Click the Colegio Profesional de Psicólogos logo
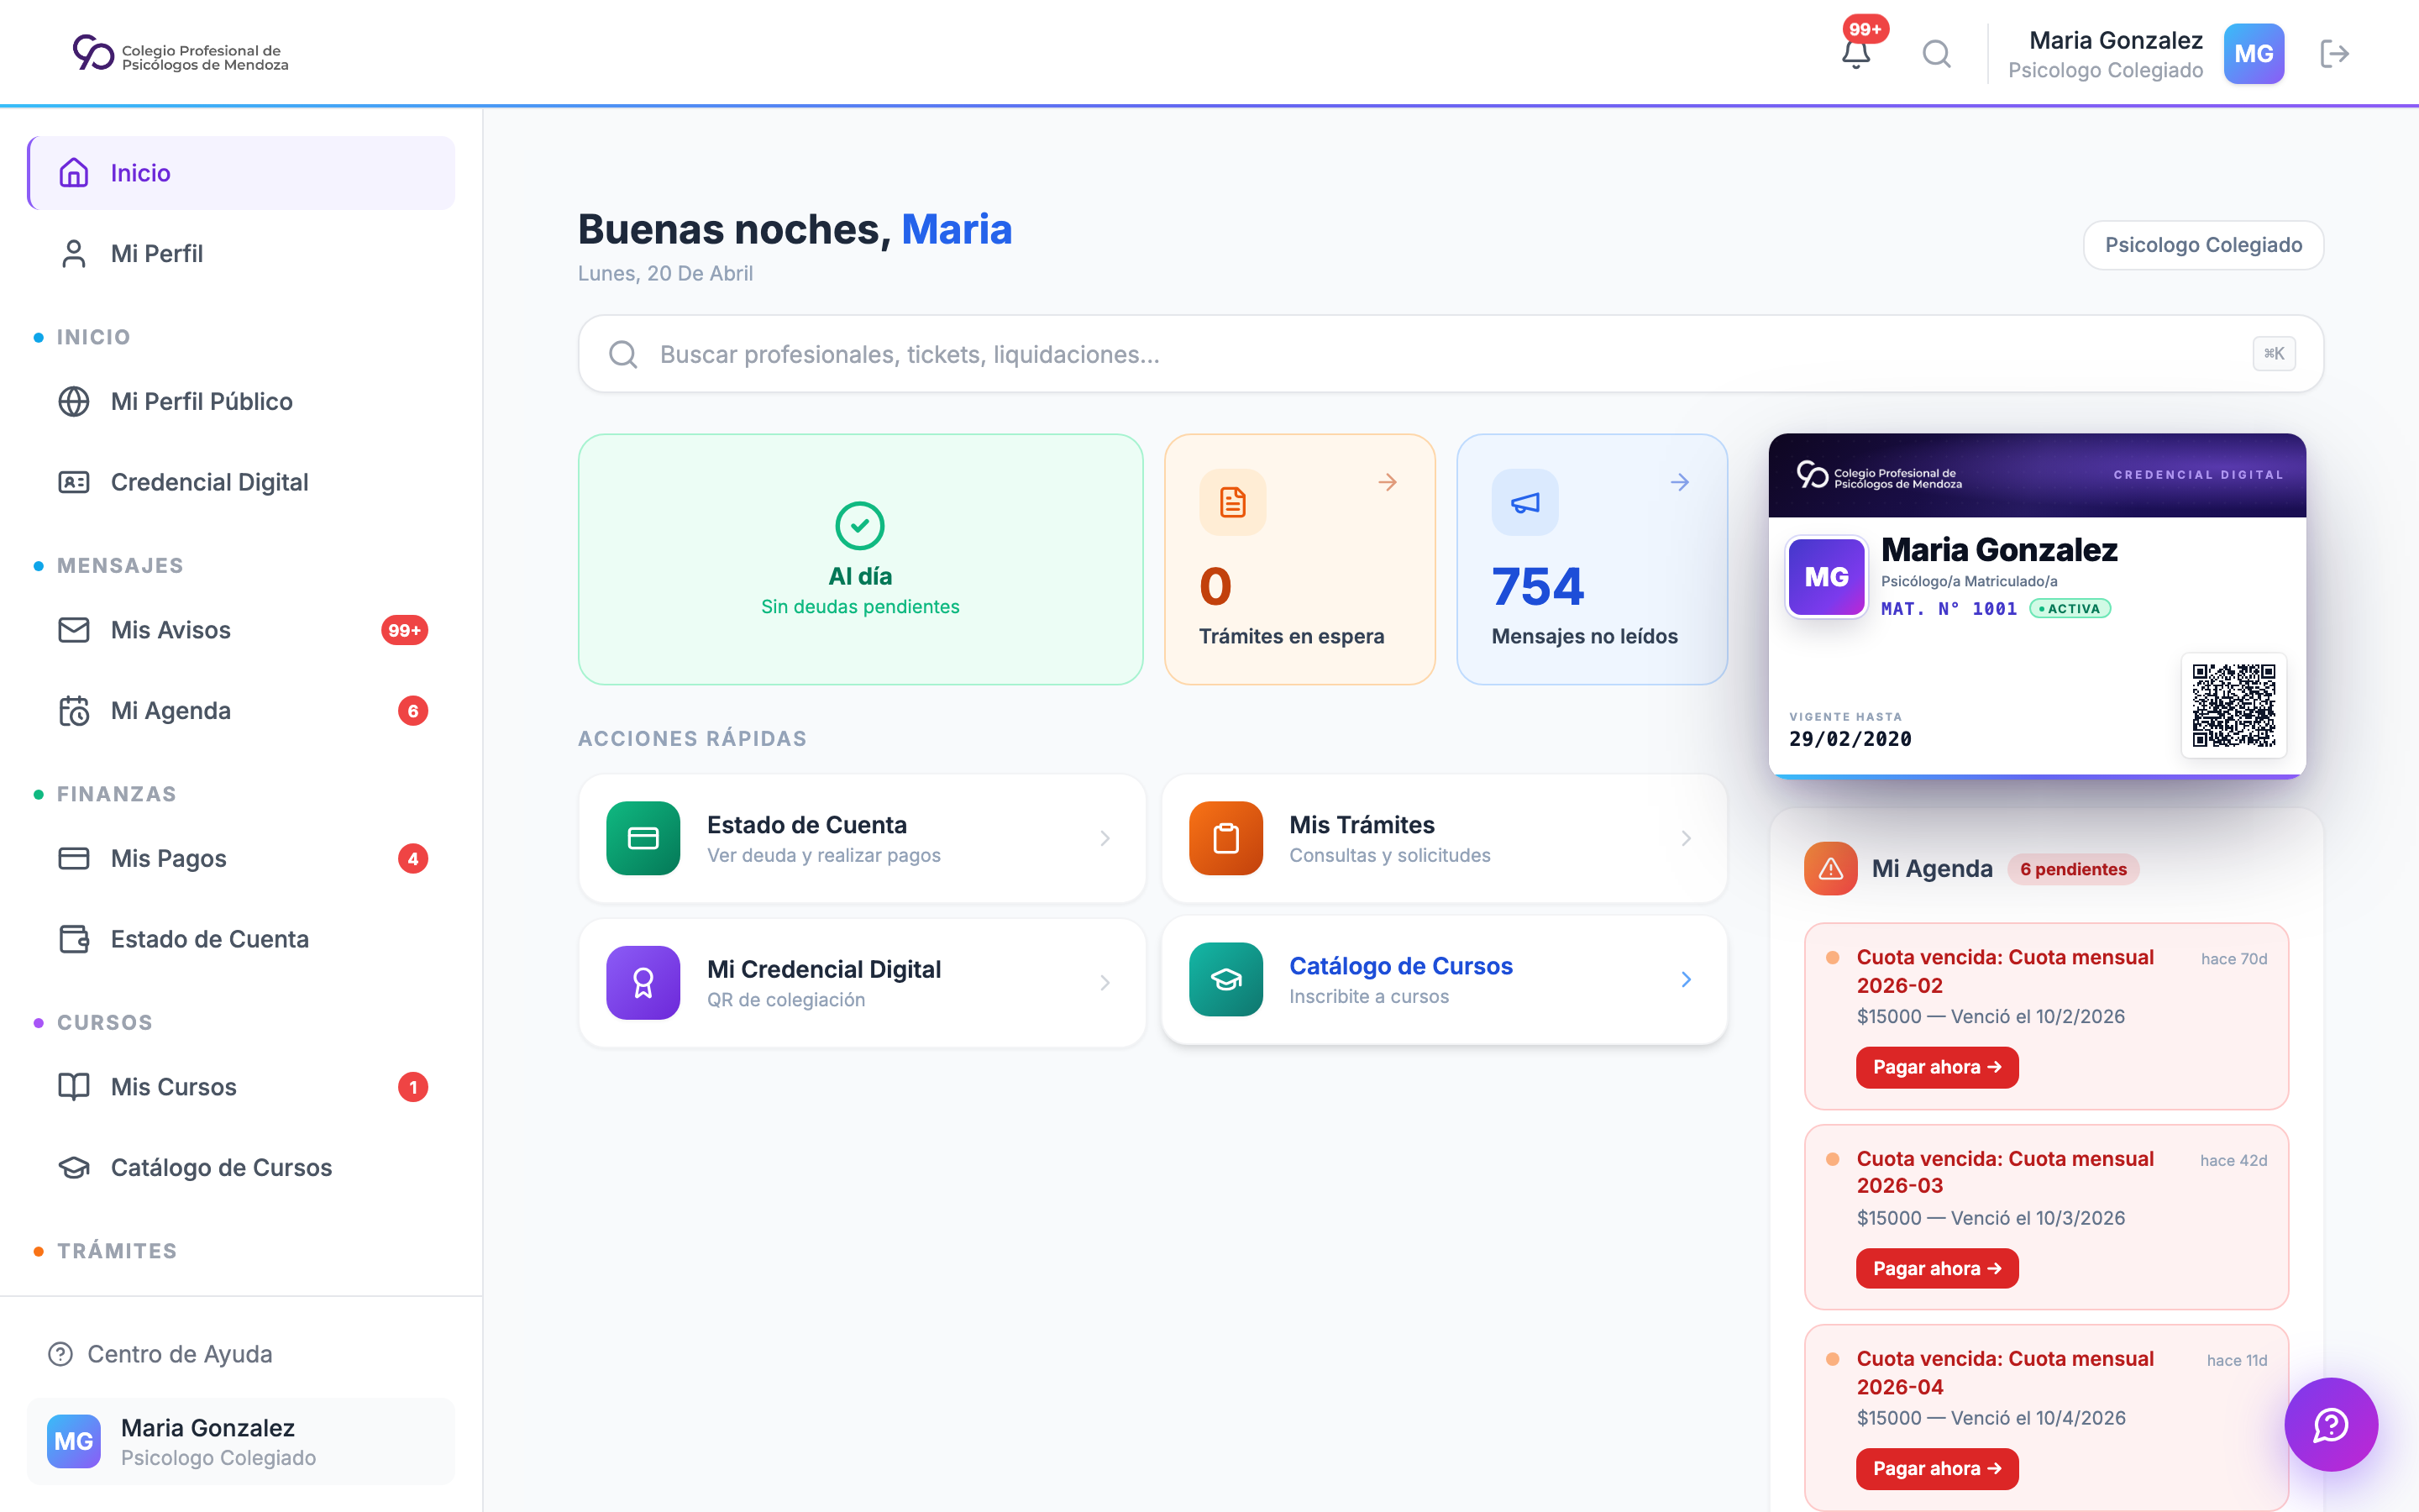The height and width of the screenshot is (1512, 2419). (181, 54)
